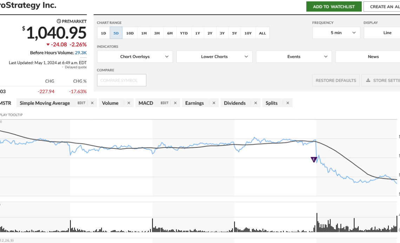Select the 5D chart range
This screenshot has width=400, height=243.
point(116,33)
